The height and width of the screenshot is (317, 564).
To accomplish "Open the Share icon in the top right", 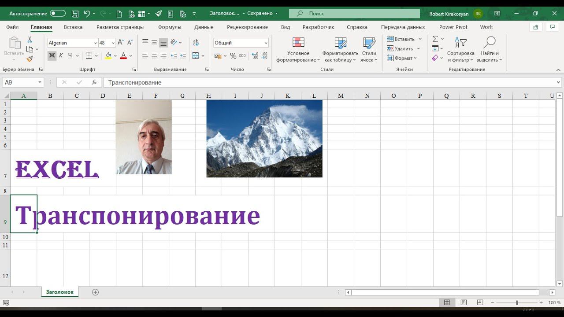I will (536, 27).
